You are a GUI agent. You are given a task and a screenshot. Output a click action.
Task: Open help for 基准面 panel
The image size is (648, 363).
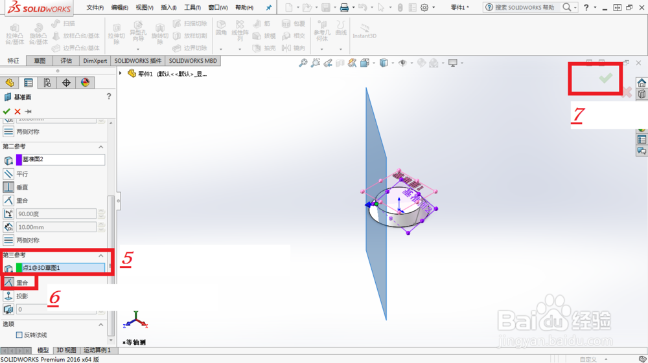[x=109, y=96]
